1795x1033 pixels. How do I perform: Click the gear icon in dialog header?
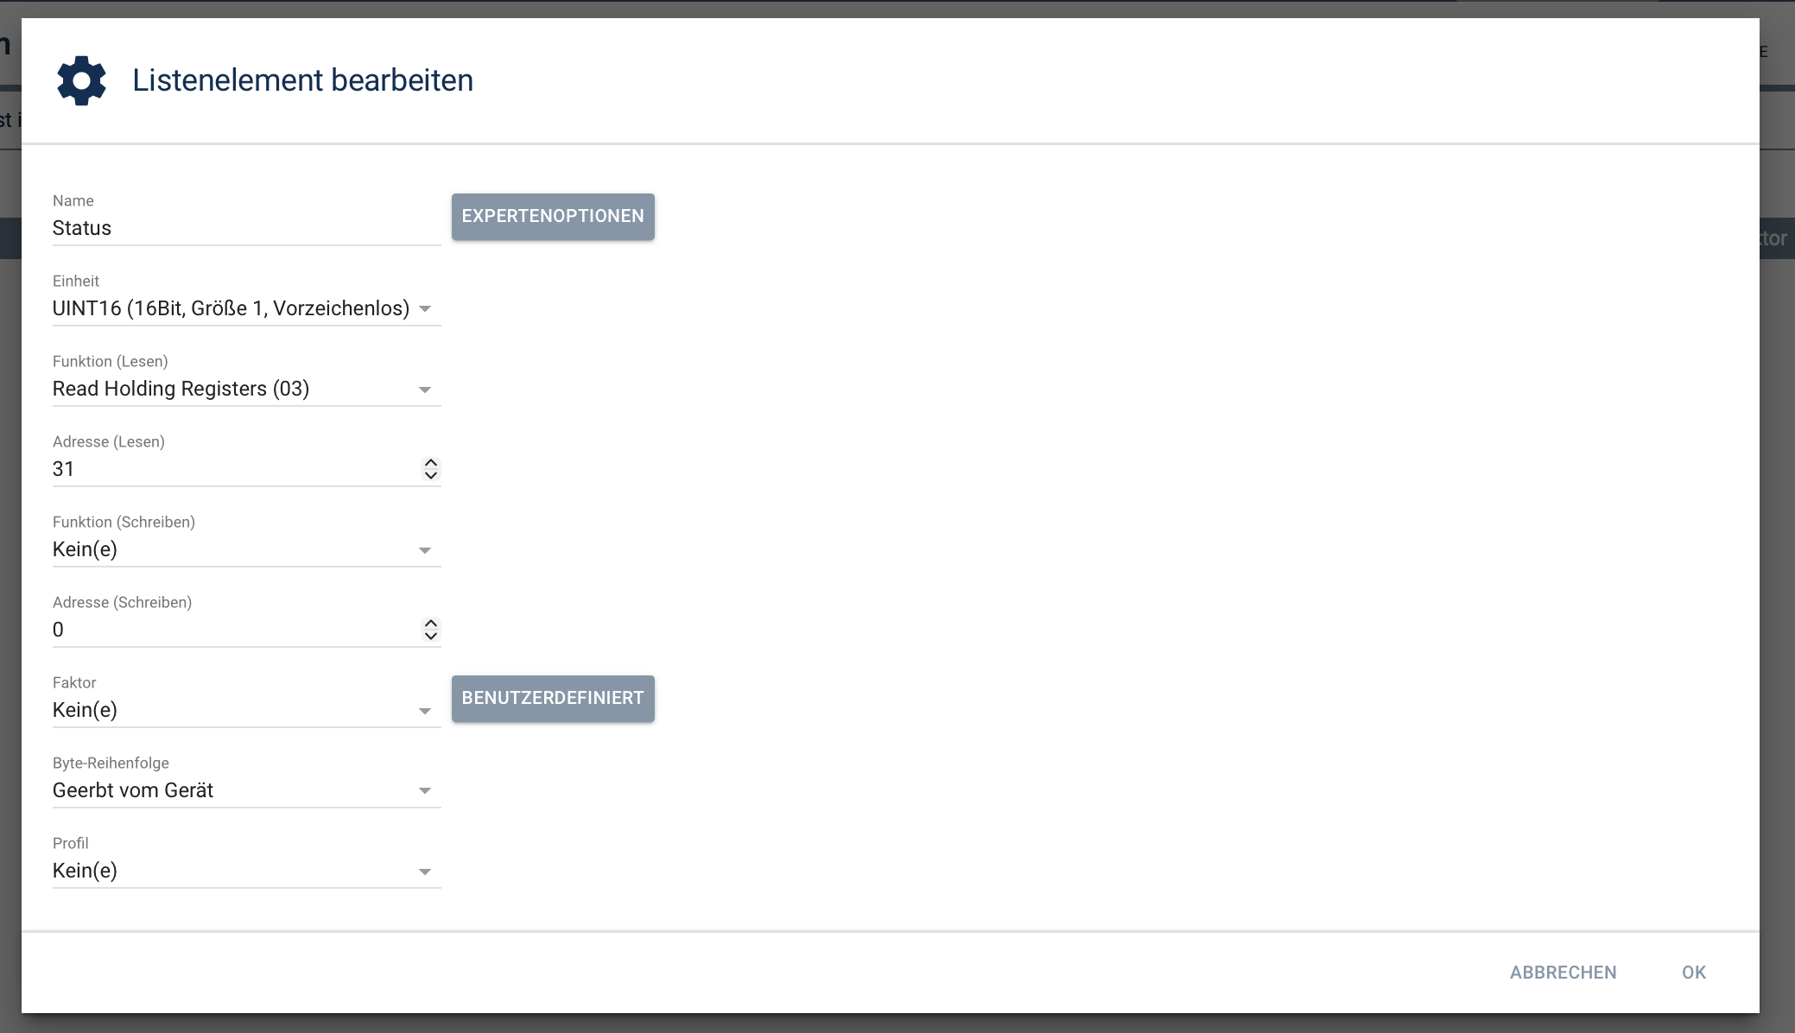[81, 80]
